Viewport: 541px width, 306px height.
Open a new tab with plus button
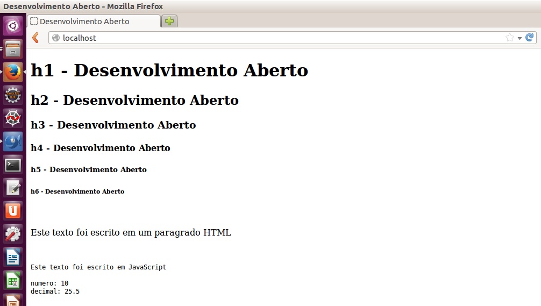coord(169,22)
